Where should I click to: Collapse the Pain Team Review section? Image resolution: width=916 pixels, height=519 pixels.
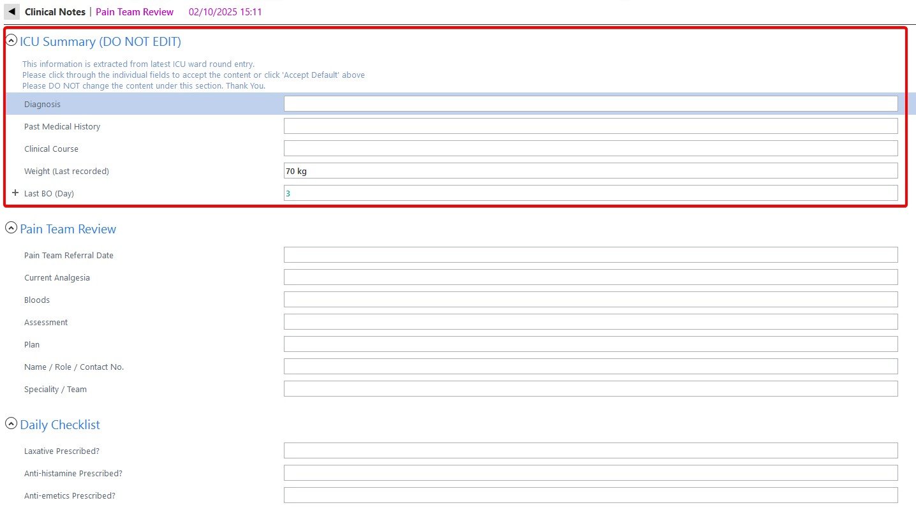(x=11, y=228)
